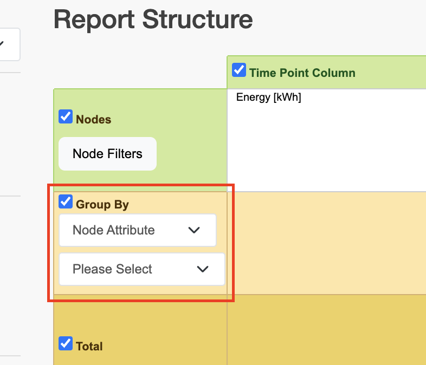Image resolution: width=426 pixels, height=365 pixels.
Task: Click white cell area below Energy [kWh]
Action: pyautogui.click(x=325, y=146)
